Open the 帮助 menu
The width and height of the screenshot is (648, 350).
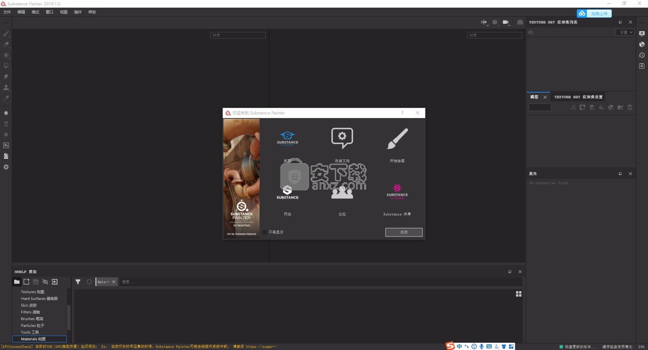point(92,12)
